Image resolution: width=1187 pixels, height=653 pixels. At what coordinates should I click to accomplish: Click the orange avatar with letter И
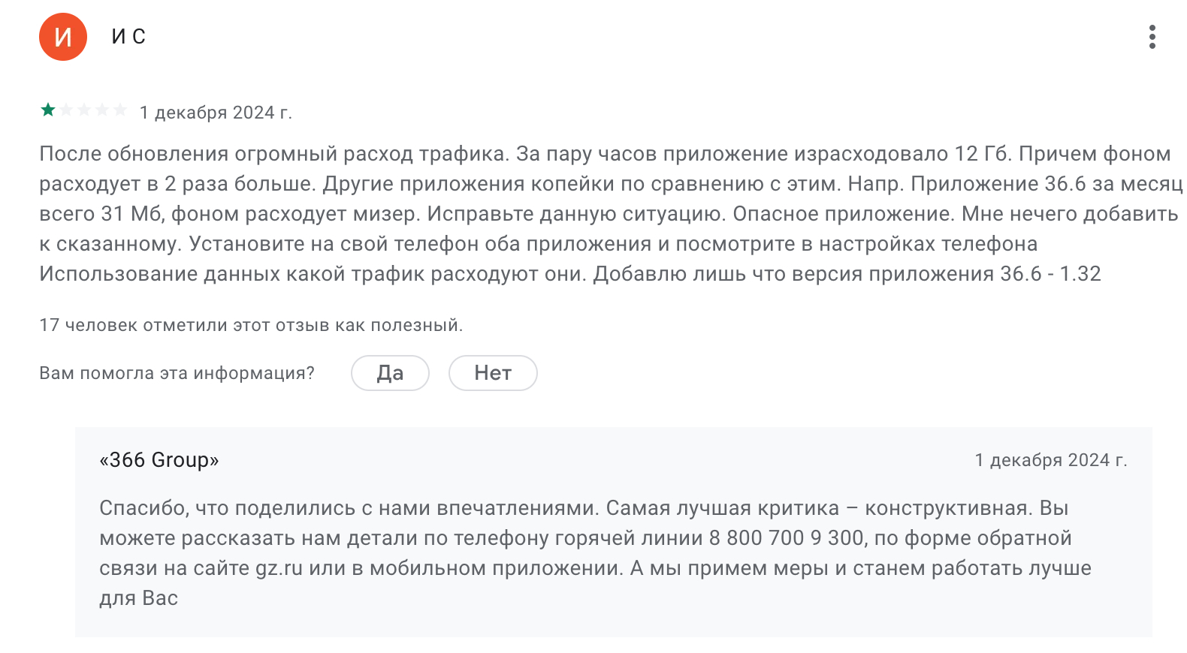pos(63,37)
